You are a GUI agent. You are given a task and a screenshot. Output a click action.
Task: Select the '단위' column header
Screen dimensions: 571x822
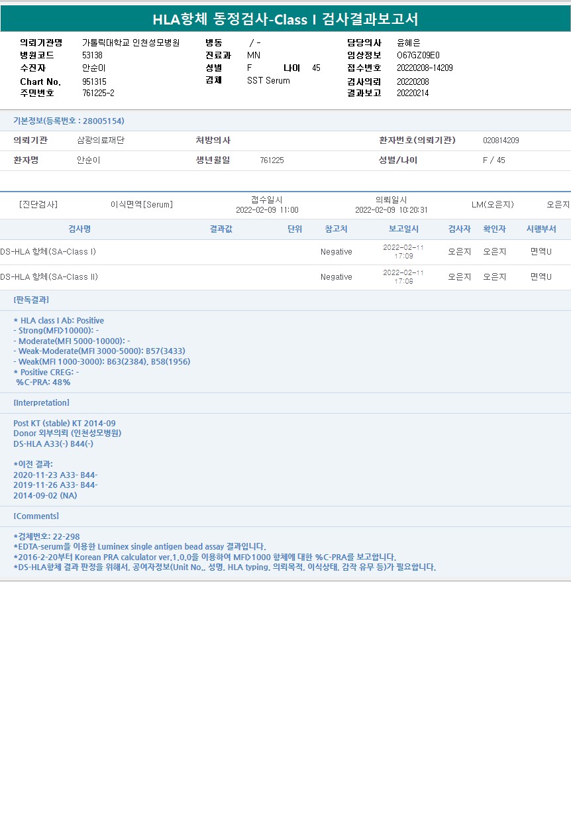click(x=295, y=229)
